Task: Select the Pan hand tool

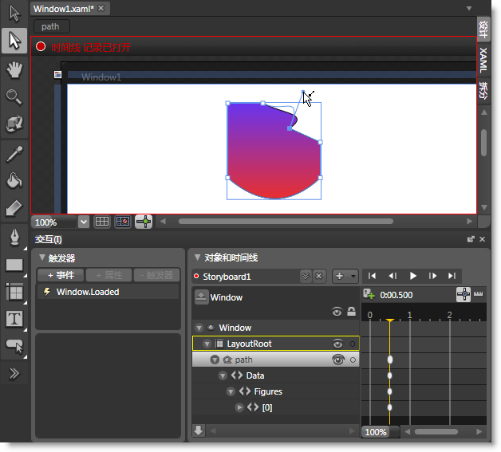Action: pos(14,69)
